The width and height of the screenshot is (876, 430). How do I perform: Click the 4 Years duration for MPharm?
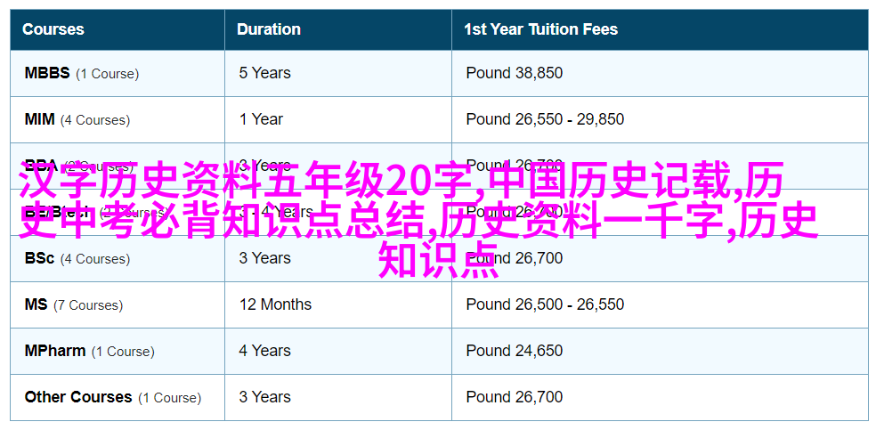coord(264,352)
